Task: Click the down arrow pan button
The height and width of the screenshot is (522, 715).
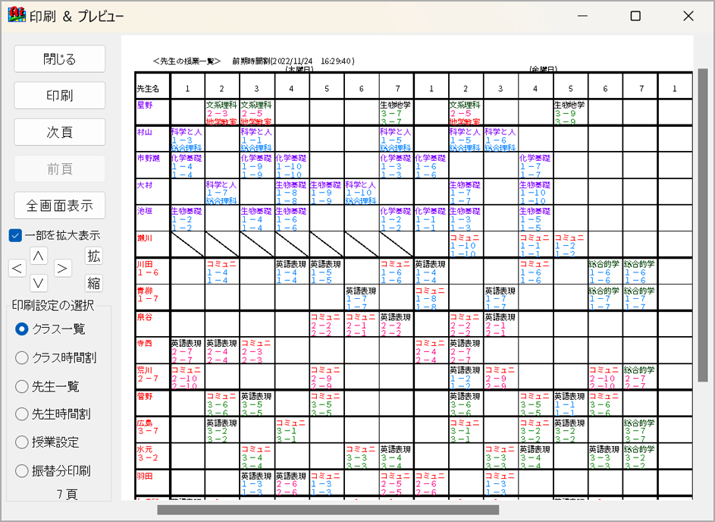Action: [x=39, y=283]
